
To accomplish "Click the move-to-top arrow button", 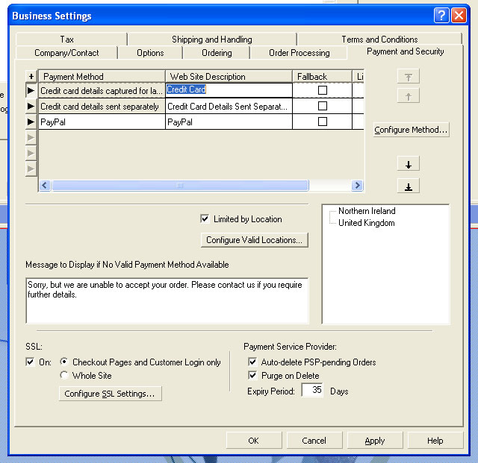I will [408, 77].
